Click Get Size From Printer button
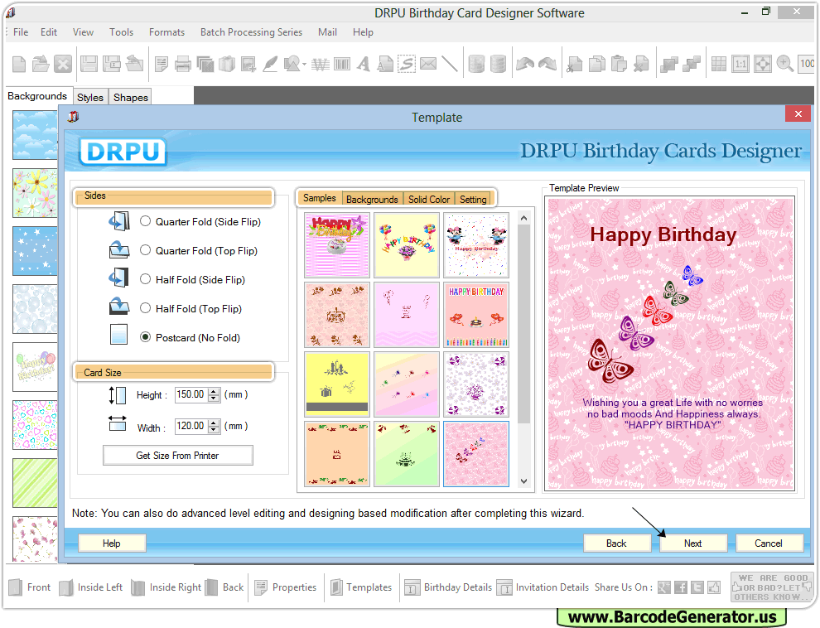The height and width of the screenshot is (628, 820). point(178,456)
